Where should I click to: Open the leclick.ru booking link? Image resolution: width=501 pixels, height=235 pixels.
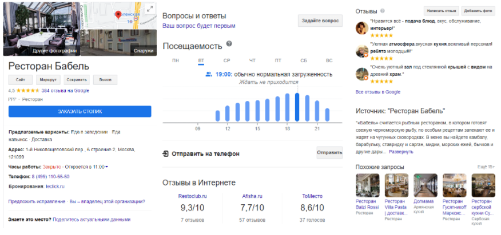tap(55, 187)
